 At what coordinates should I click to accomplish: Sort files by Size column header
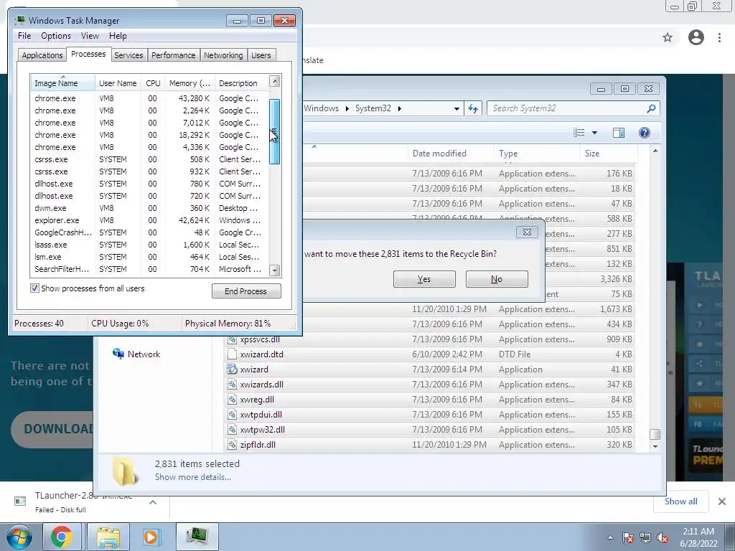608,154
